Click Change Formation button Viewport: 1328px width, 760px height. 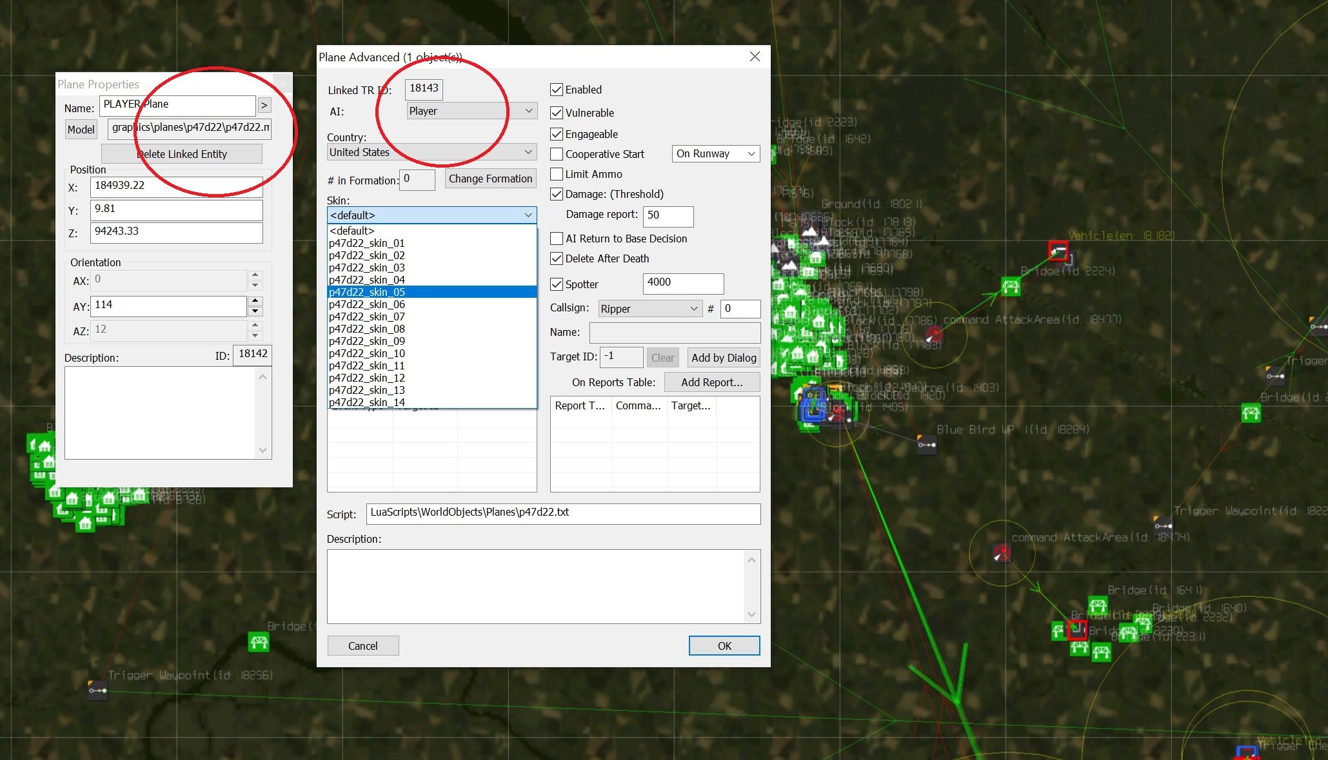tap(490, 179)
